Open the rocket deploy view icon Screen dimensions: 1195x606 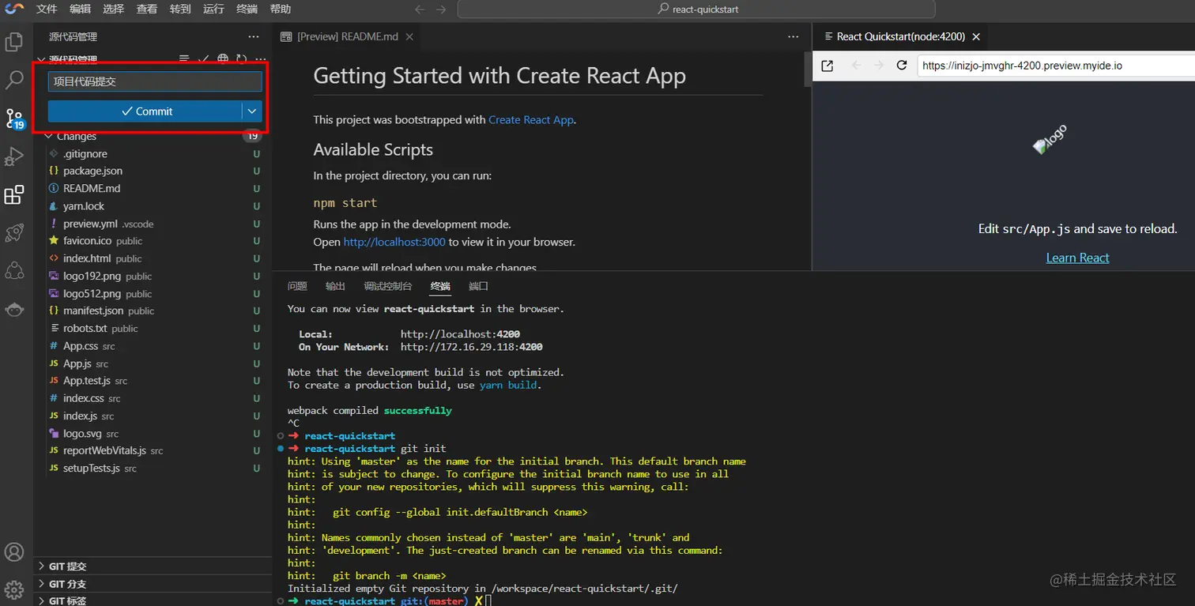point(14,232)
